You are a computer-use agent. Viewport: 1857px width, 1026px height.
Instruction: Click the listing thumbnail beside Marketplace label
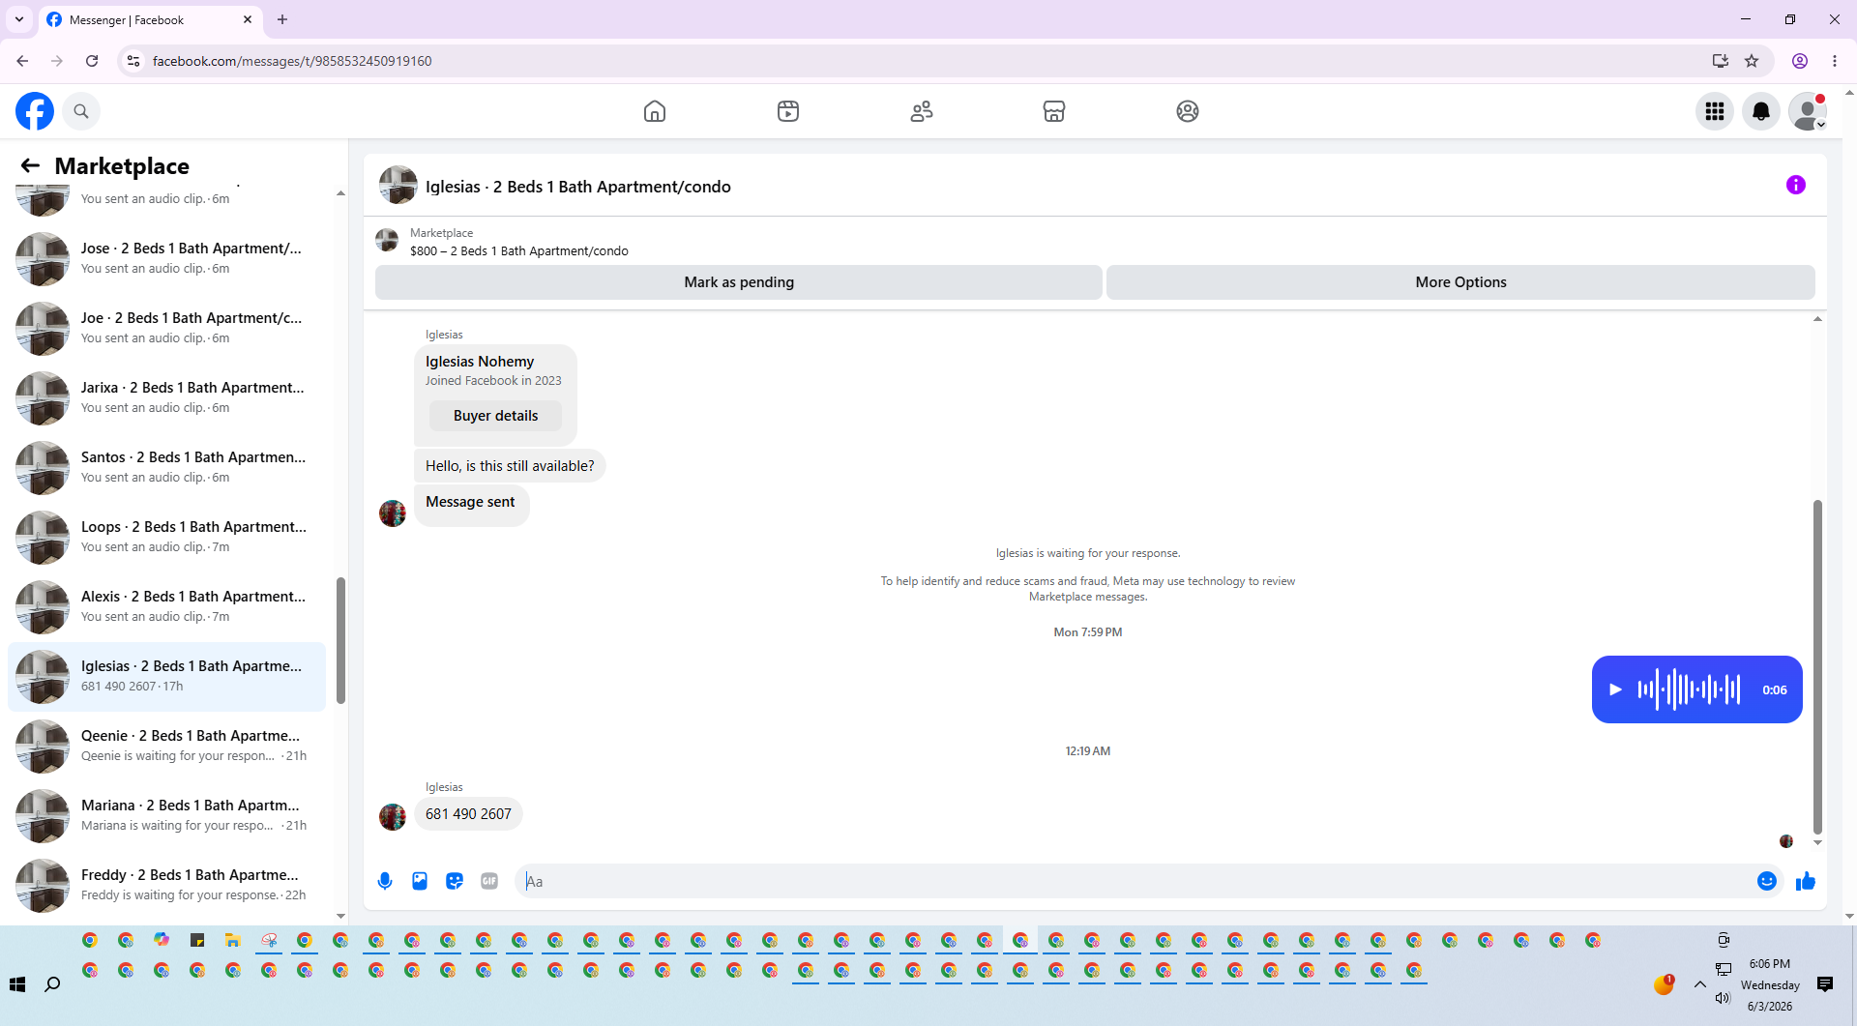pyautogui.click(x=387, y=241)
